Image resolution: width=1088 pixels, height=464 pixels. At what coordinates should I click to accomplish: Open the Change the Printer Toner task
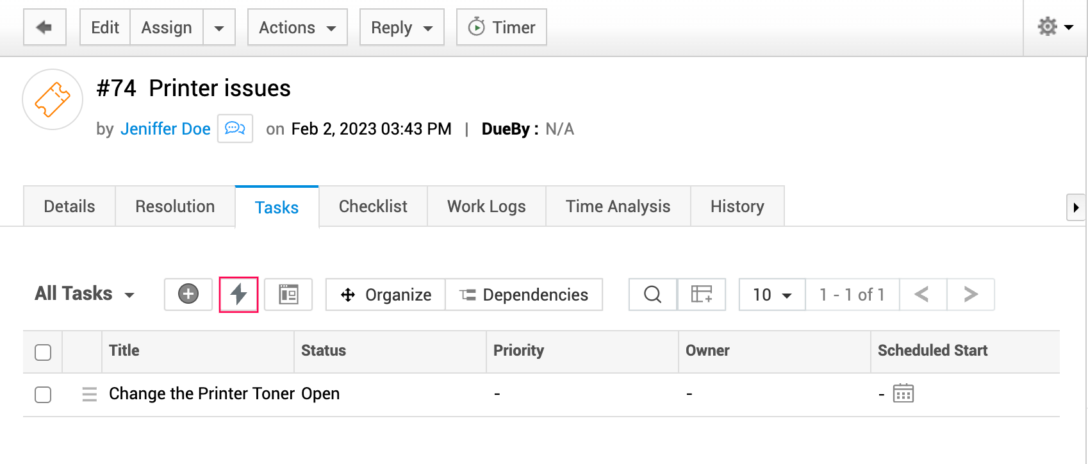[x=202, y=394]
